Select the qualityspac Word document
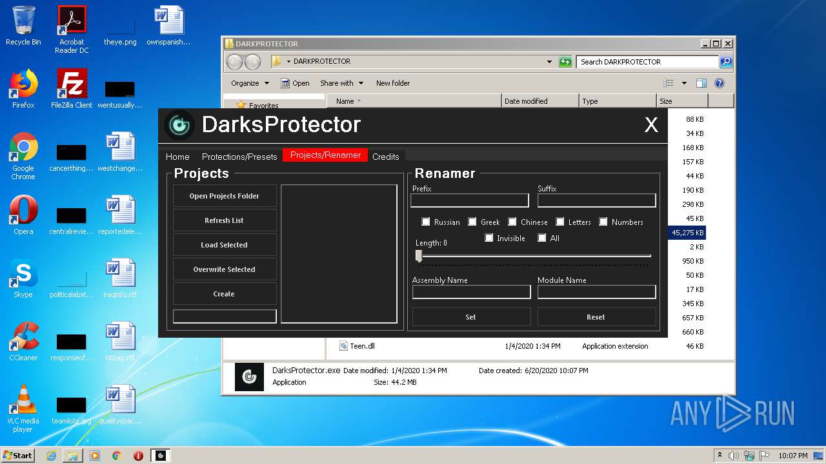This screenshot has width=826, height=464. point(120,405)
